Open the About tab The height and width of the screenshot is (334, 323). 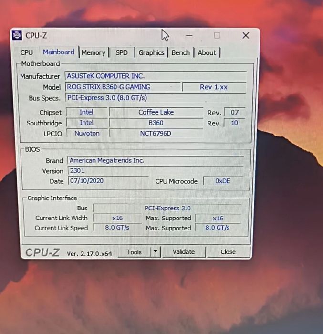click(207, 52)
